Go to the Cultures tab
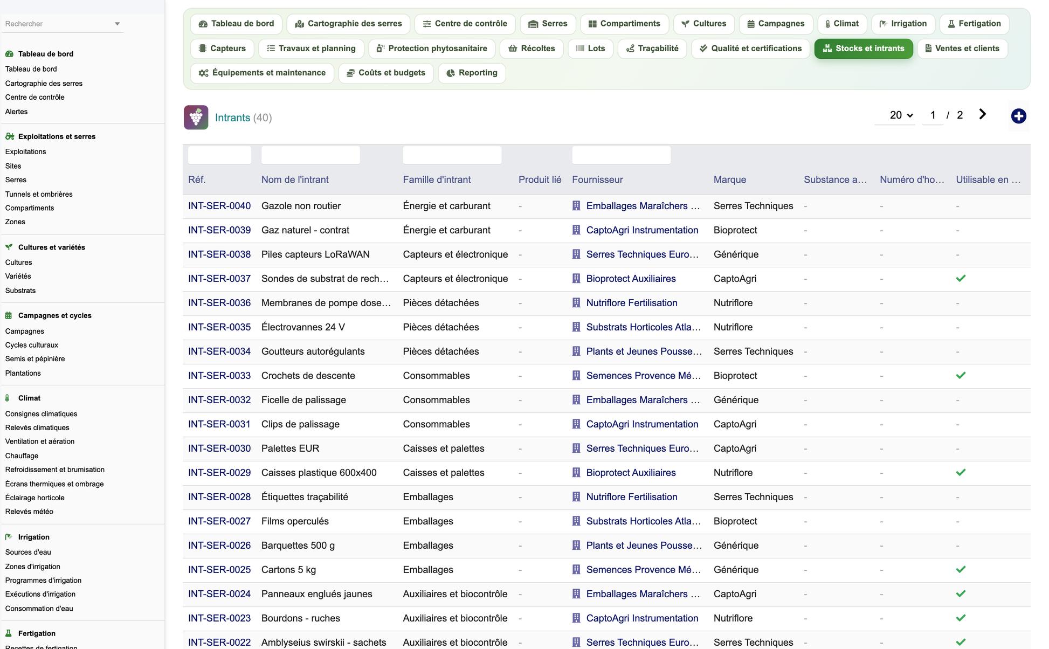 click(x=703, y=24)
